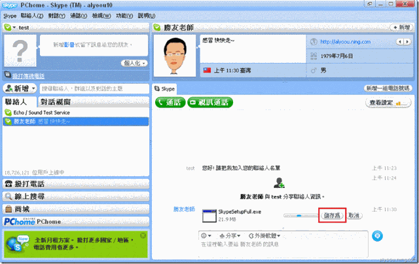Open the 通話 menu

click(79, 16)
